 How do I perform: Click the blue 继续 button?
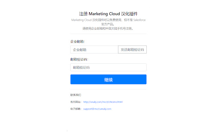(x=108, y=80)
